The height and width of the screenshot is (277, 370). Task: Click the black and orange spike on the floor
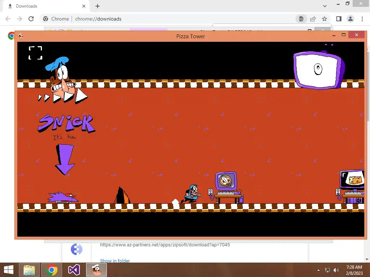click(122, 195)
